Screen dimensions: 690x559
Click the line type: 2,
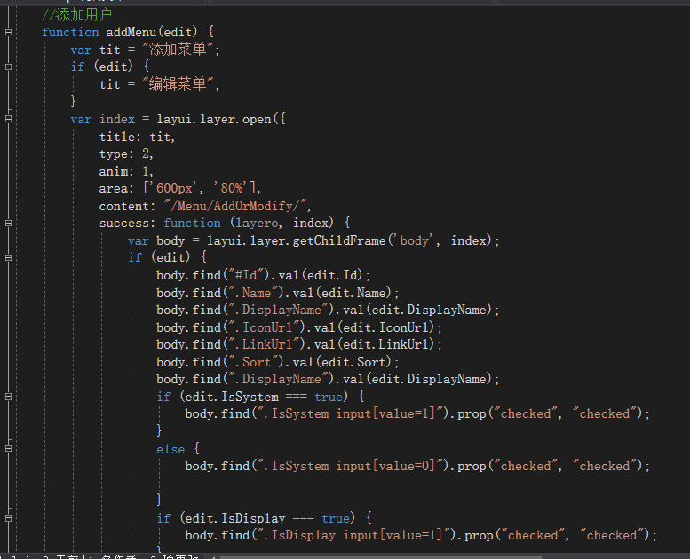[x=126, y=154]
